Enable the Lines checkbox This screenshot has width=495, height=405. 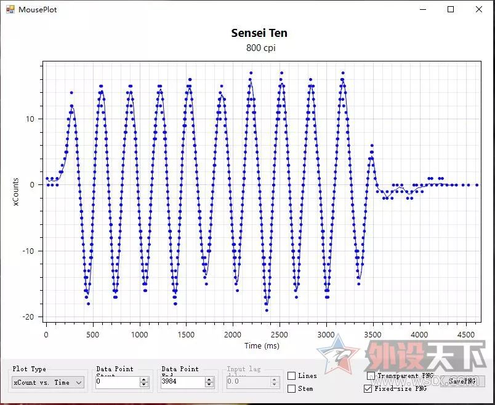pos(291,376)
